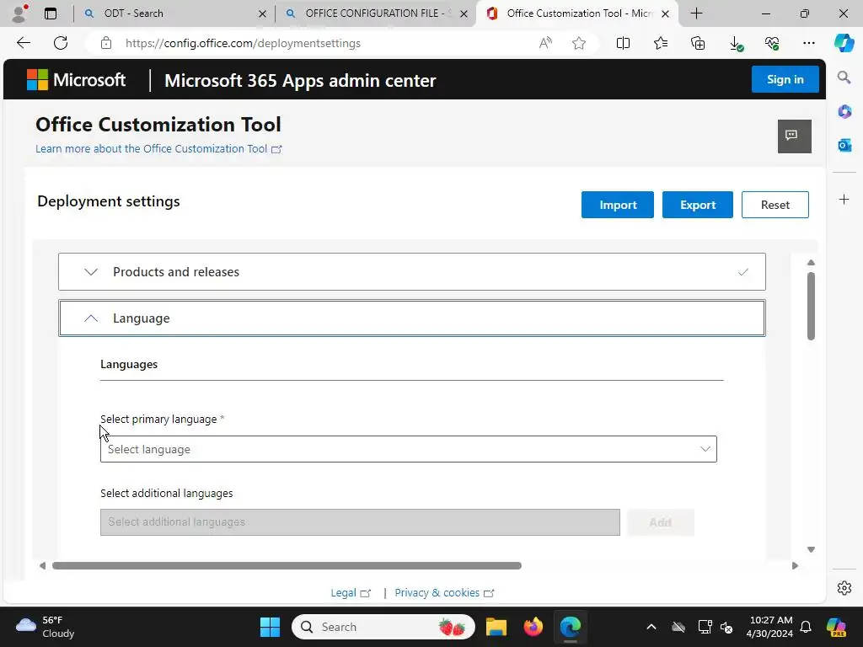Image resolution: width=863 pixels, height=647 pixels.
Task: Launch Copilot from the toolbar
Action: pos(844,43)
